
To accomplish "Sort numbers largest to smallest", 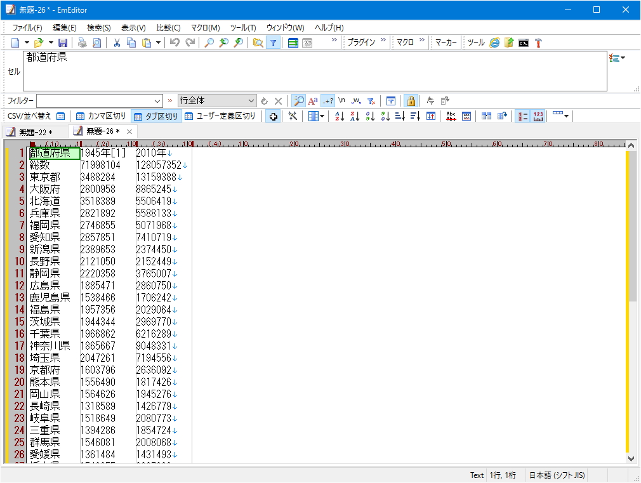I will pyautogui.click(x=385, y=116).
